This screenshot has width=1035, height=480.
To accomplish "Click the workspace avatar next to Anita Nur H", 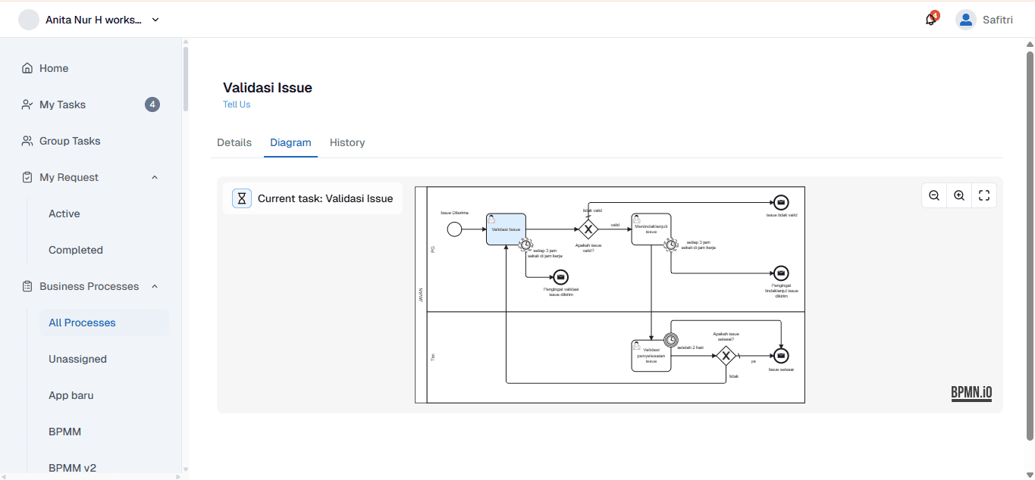I will point(28,19).
